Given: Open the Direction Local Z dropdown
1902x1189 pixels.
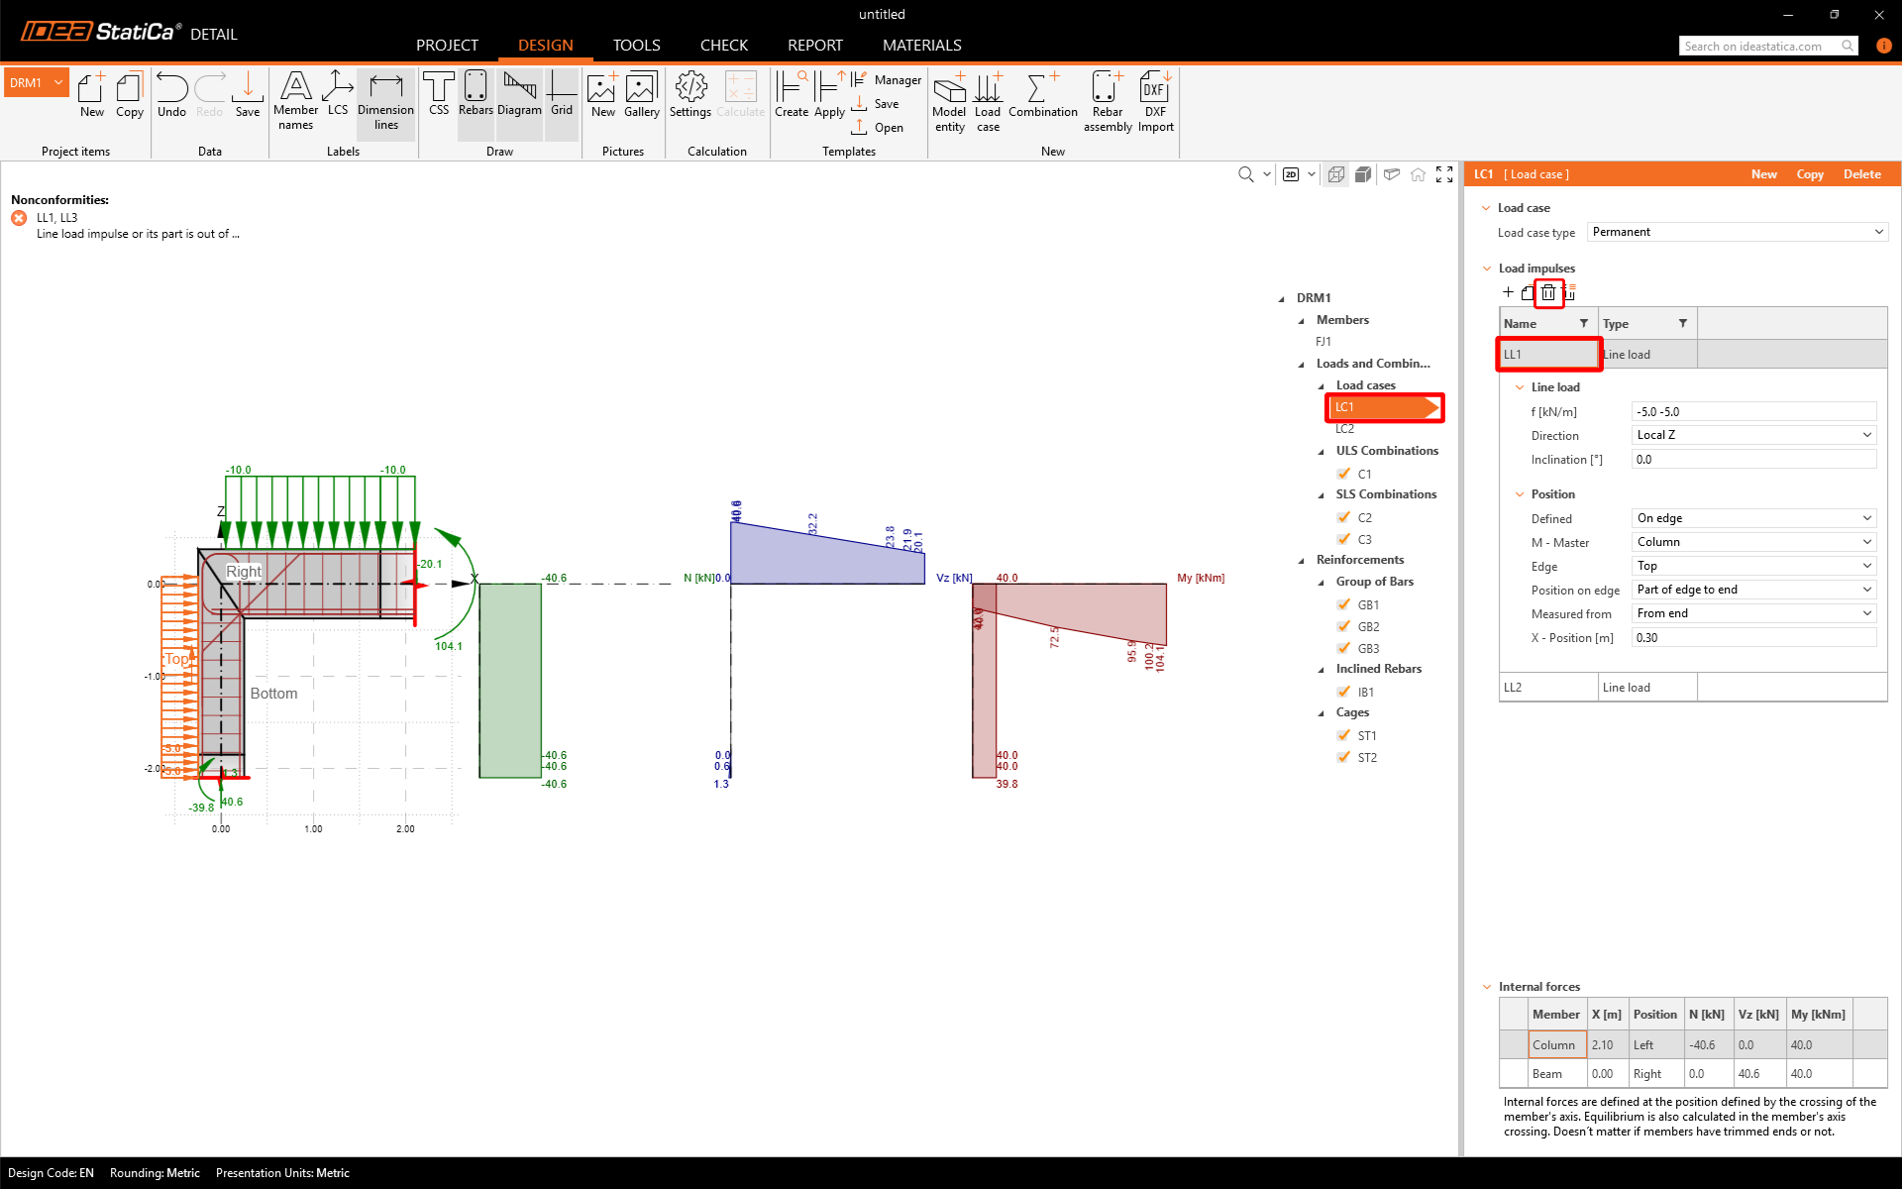Looking at the screenshot, I should point(1752,435).
